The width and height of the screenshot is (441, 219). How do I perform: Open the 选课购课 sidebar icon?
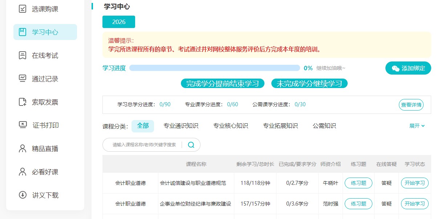point(22,9)
